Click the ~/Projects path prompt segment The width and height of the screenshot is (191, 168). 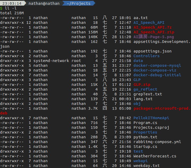79,3
